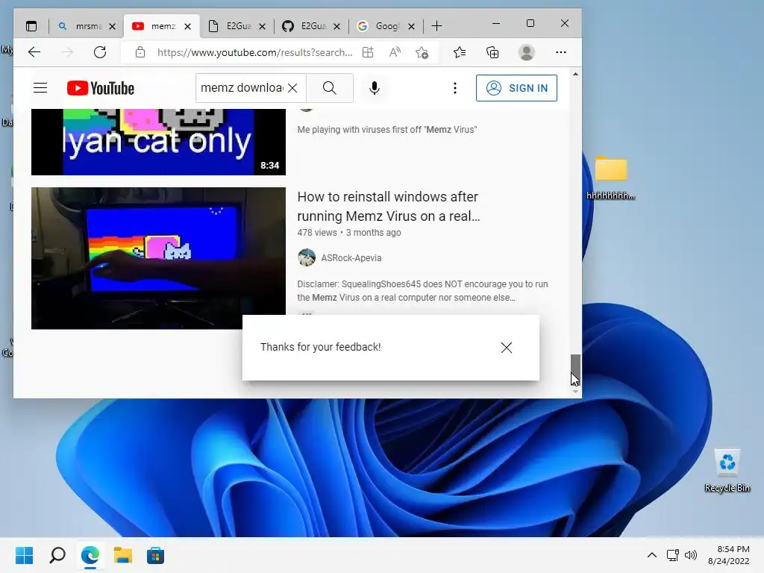This screenshot has height=573, width=764.
Task: Close the mrsma search tab
Action: click(x=113, y=26)
